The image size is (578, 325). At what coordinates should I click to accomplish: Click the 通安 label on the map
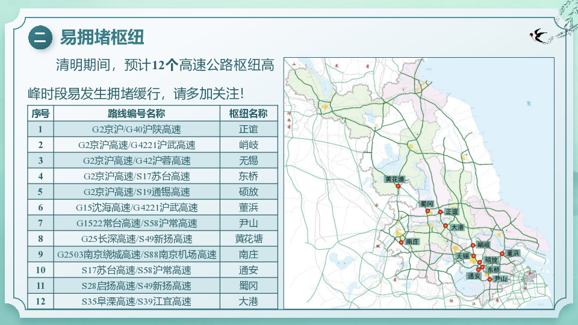pyautogui.click(x=474, y=276)
